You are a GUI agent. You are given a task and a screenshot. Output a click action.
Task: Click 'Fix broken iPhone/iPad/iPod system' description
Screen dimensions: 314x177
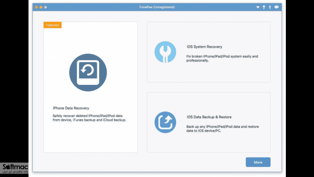tap(222, 58)
